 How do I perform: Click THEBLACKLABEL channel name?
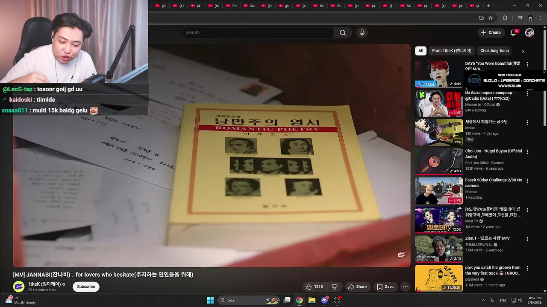coord(479,245)
